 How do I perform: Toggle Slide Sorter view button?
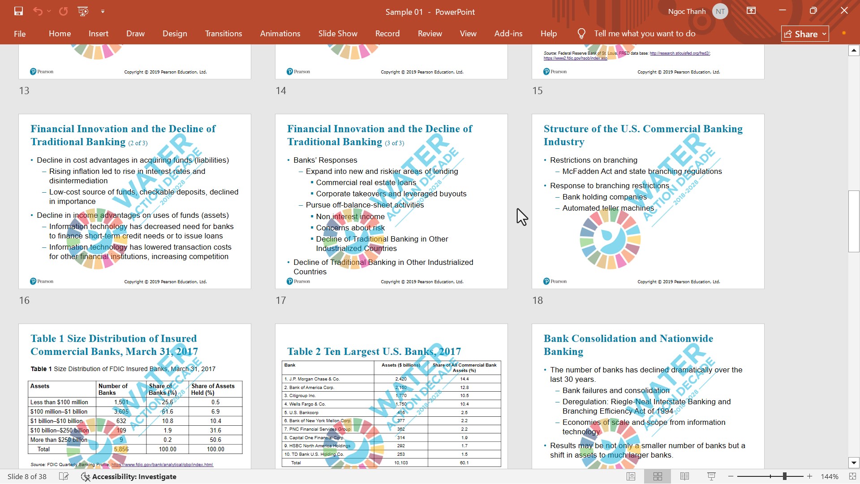pos(658,476)
